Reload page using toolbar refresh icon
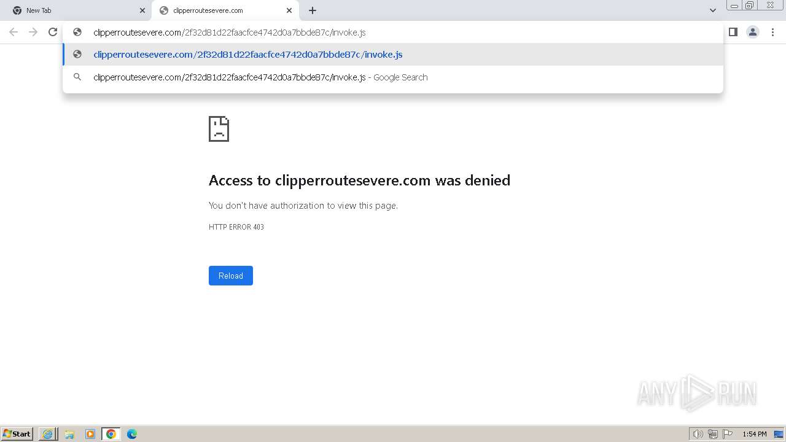786x442 pixels. pyautogui.click(x=53, y=32)
